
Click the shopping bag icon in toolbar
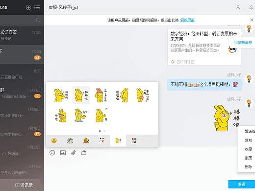click(84, 153)
